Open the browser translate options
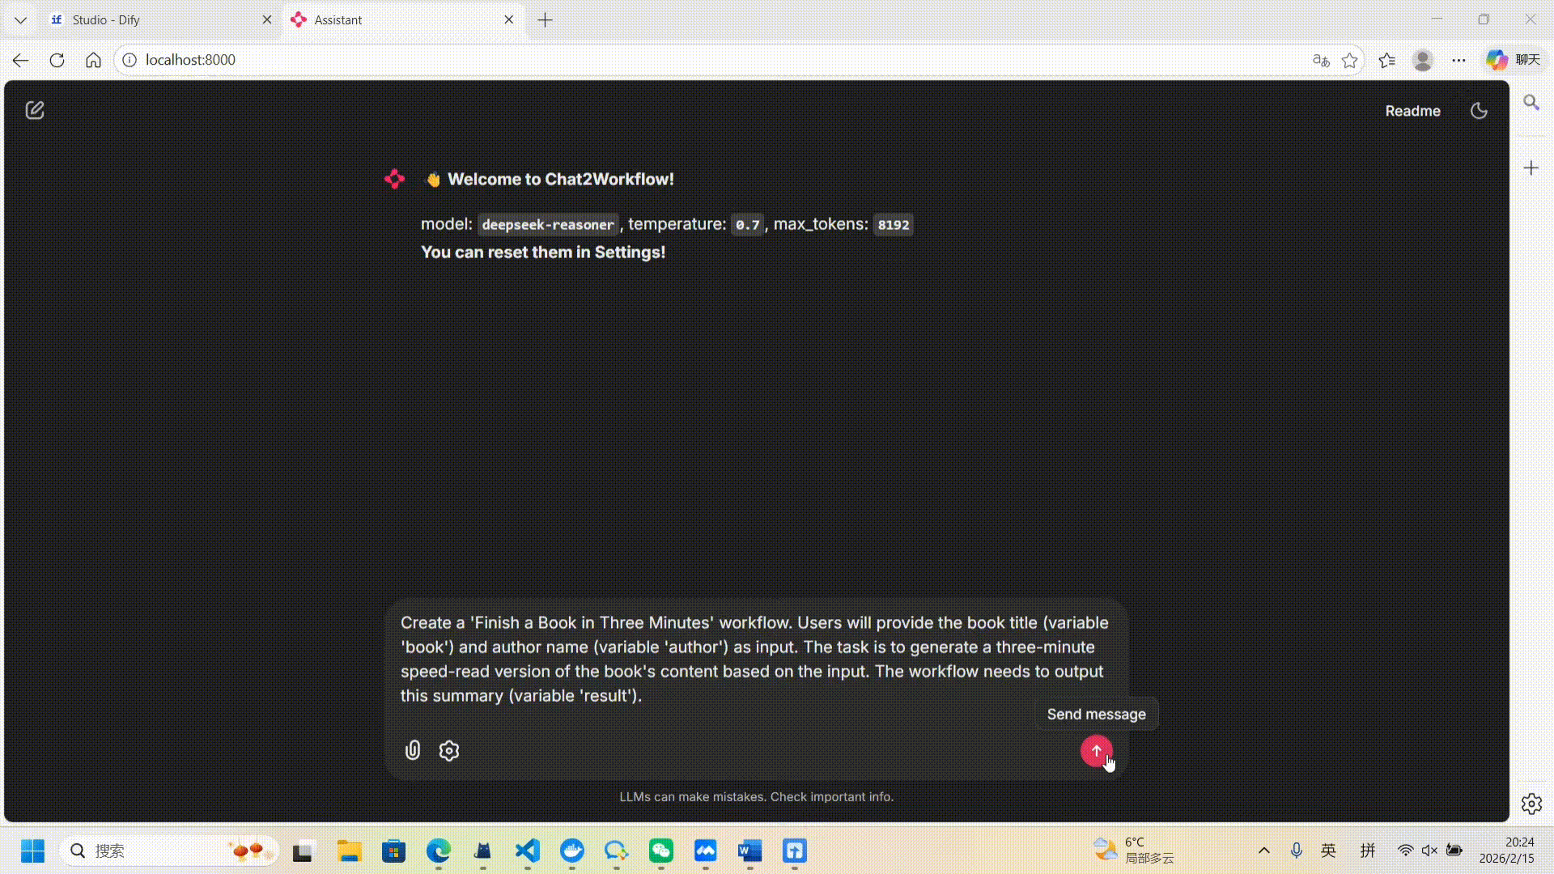1554x874 pixels. [x=1321, y=60]
